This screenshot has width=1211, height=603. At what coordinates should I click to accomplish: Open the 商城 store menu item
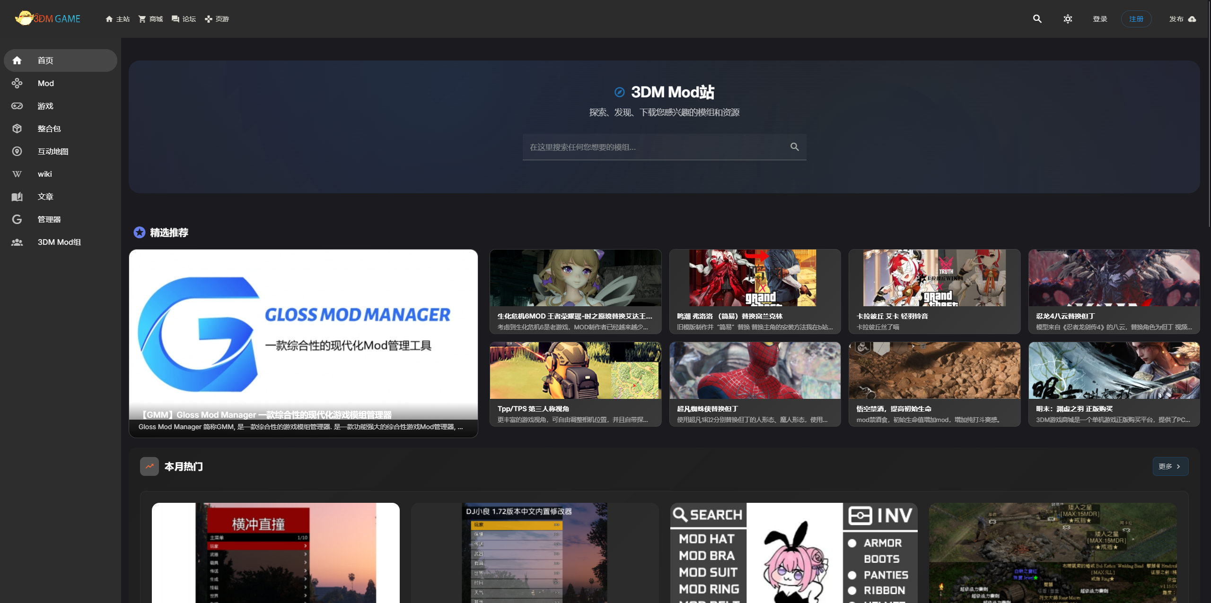150,19
